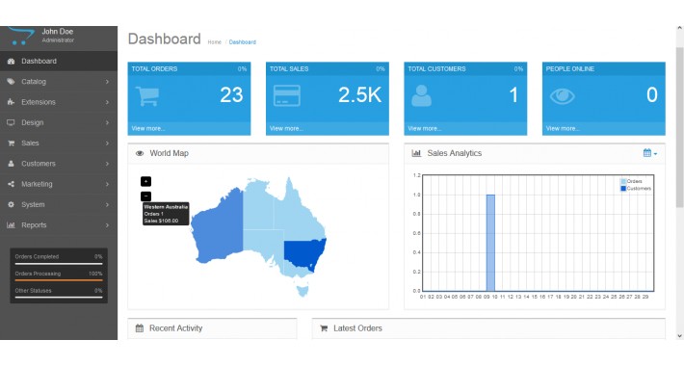Open the Extensions menu item
The width and height of the screenshot is (684, 366).
click(x=59, y=102)
